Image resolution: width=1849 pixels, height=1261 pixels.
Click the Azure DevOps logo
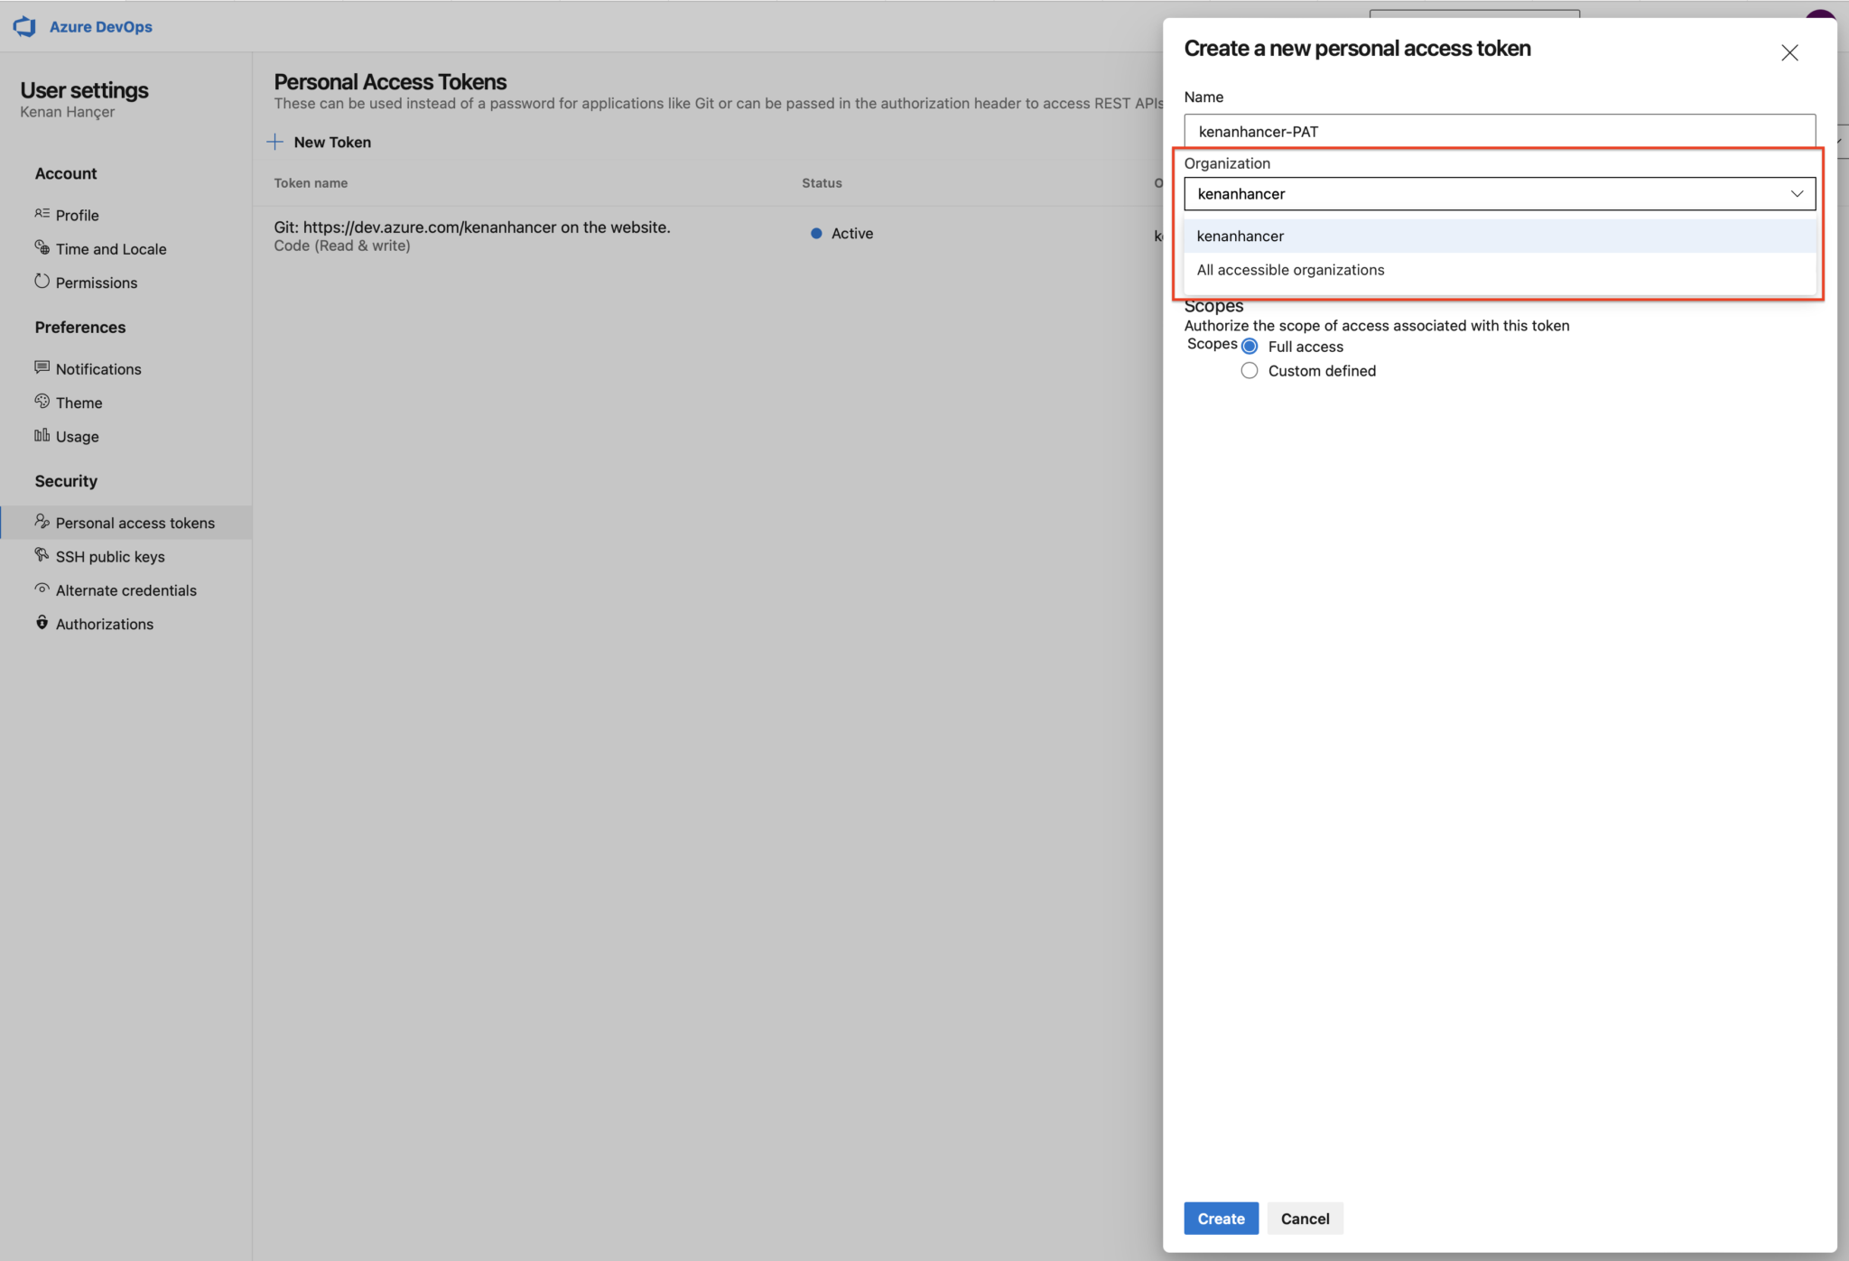click(24, 26)
